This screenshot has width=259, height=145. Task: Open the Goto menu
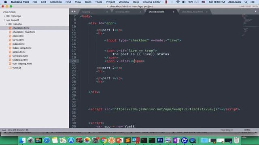pyautogui.click(x=88, y=2)
